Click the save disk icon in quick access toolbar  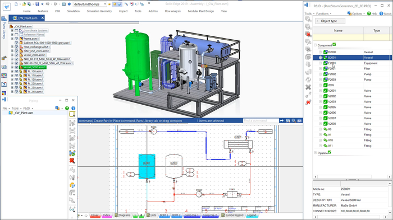pyautogui.click(x=37, y=4)
